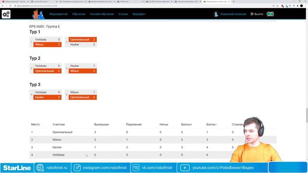Open the Обучение menu item
Viewport: 308px width, 173px height.
79,14
